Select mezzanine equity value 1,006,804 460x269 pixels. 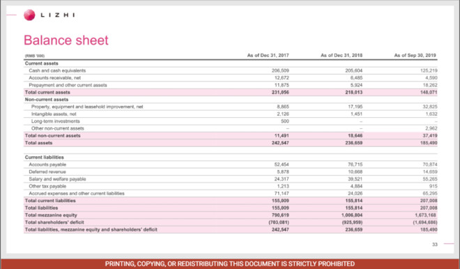pos(352,215)
